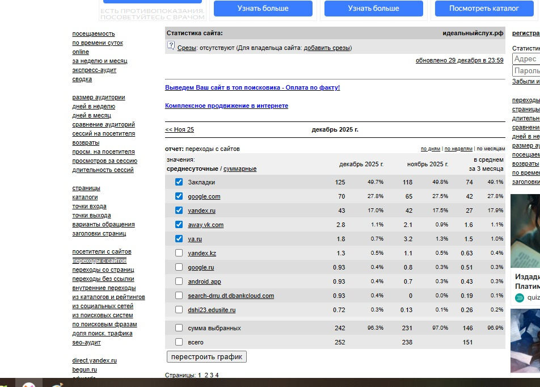
Task: Go to results page 4
Action: (217, 375)
